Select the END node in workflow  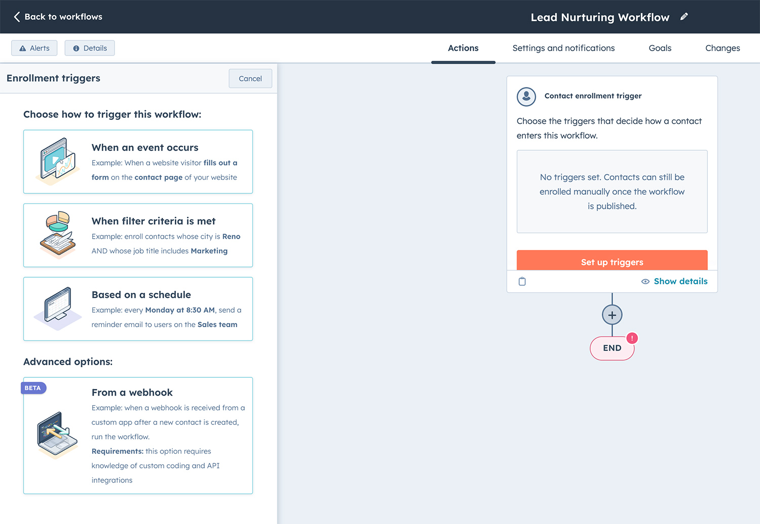tap(612, 348)
